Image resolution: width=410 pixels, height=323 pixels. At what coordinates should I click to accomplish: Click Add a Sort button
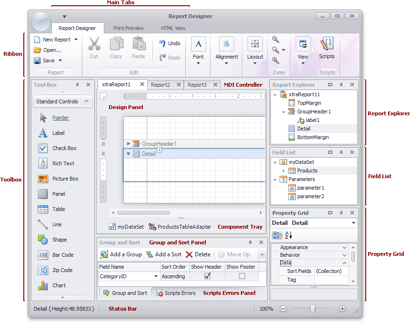click(x=164, y=254)
